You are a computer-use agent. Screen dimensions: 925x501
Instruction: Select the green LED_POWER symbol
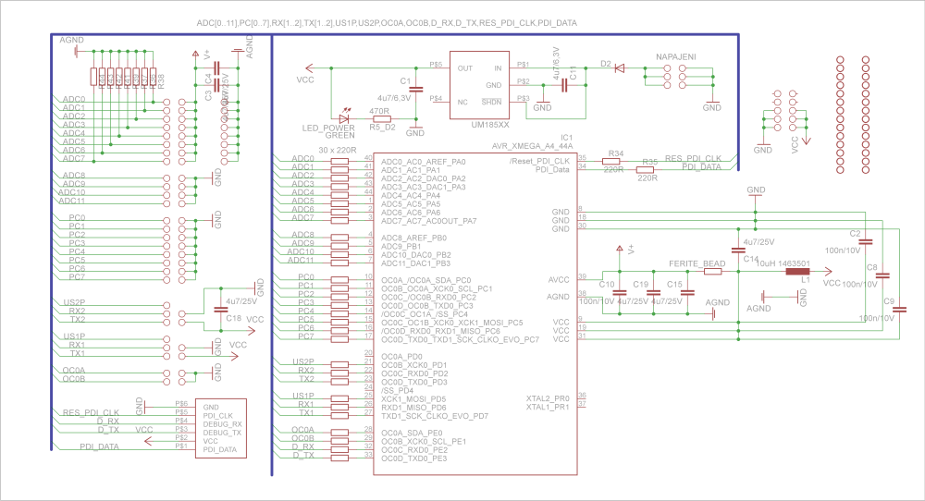tap(345, 117)
